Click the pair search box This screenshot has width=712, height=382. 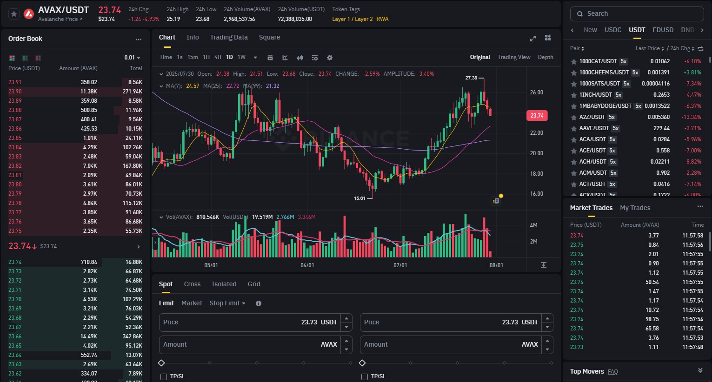coord(637,14)
